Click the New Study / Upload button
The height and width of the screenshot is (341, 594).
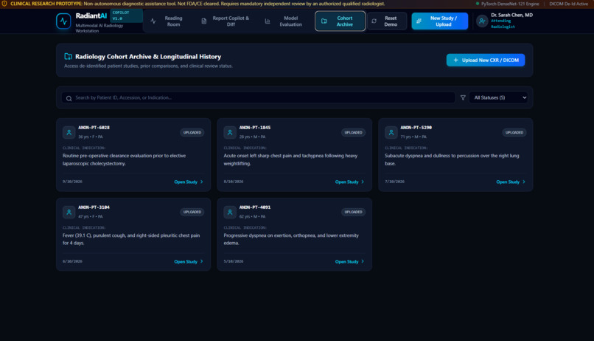[440, 21]
